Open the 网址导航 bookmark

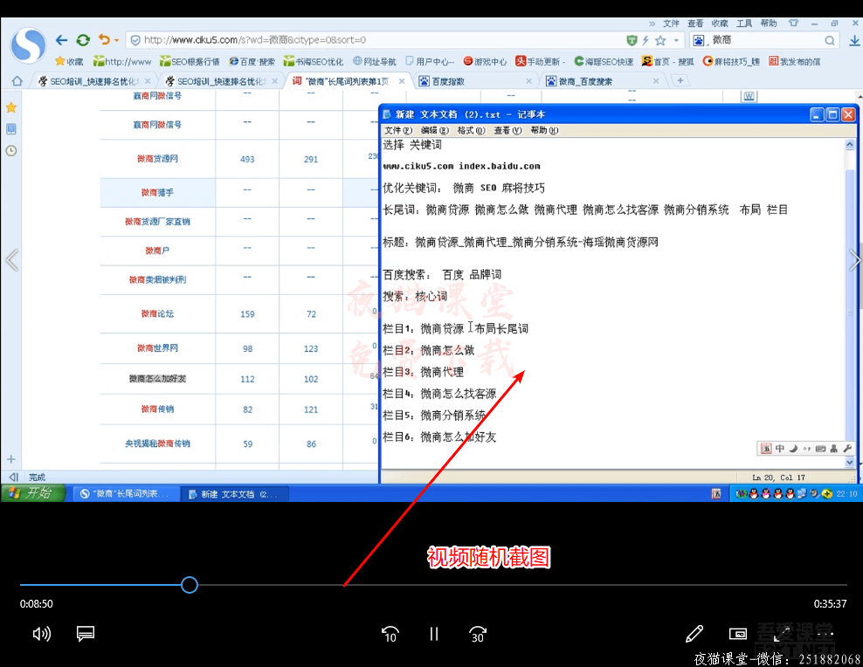(x=374, y=62)
